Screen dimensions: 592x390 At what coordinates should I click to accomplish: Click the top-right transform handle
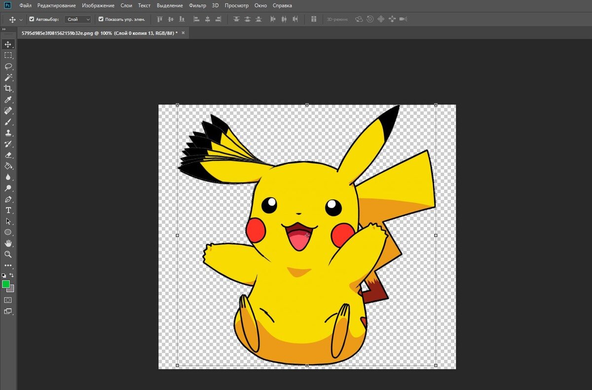pos(435,105)
